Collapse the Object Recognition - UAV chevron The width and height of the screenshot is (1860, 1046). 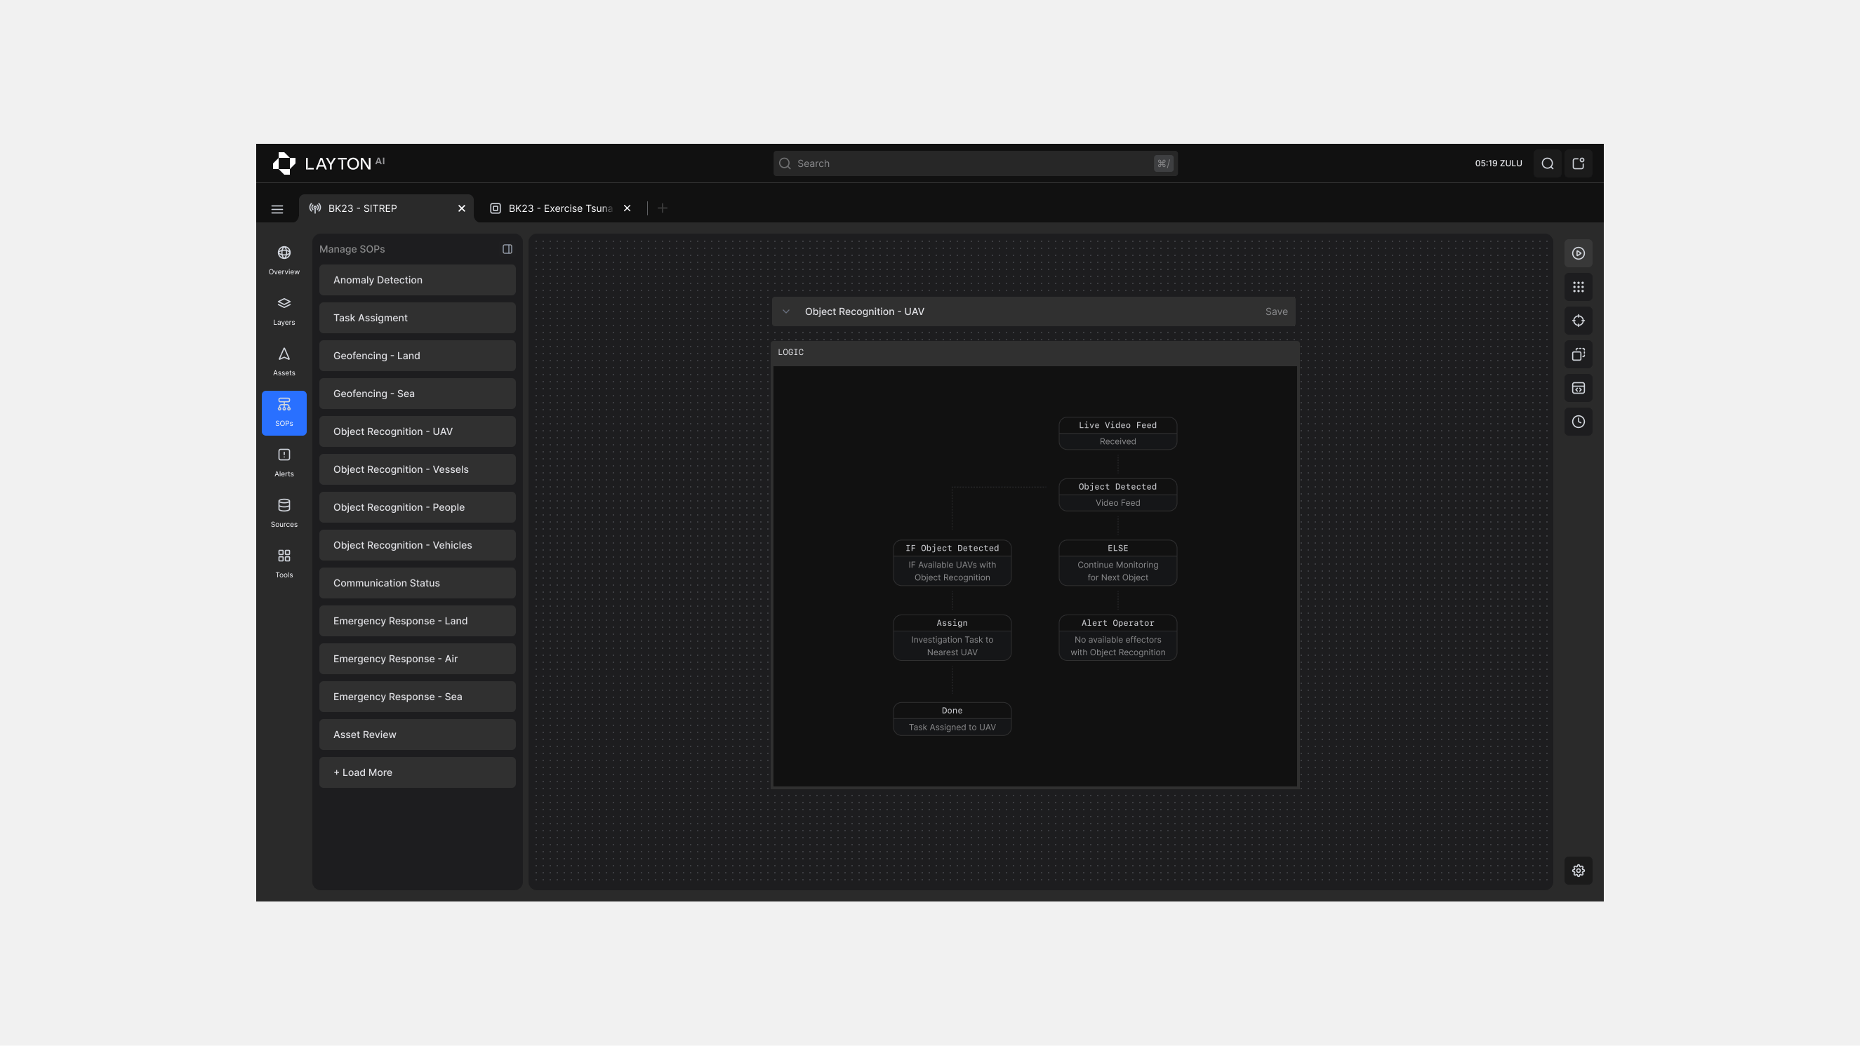[786, 312]
